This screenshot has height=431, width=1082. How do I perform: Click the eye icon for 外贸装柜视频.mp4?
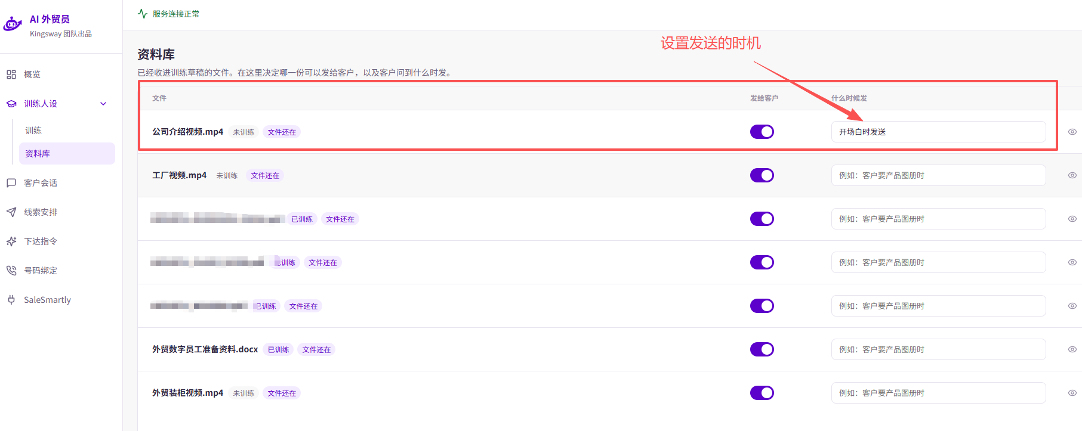tap(1072, 393)
